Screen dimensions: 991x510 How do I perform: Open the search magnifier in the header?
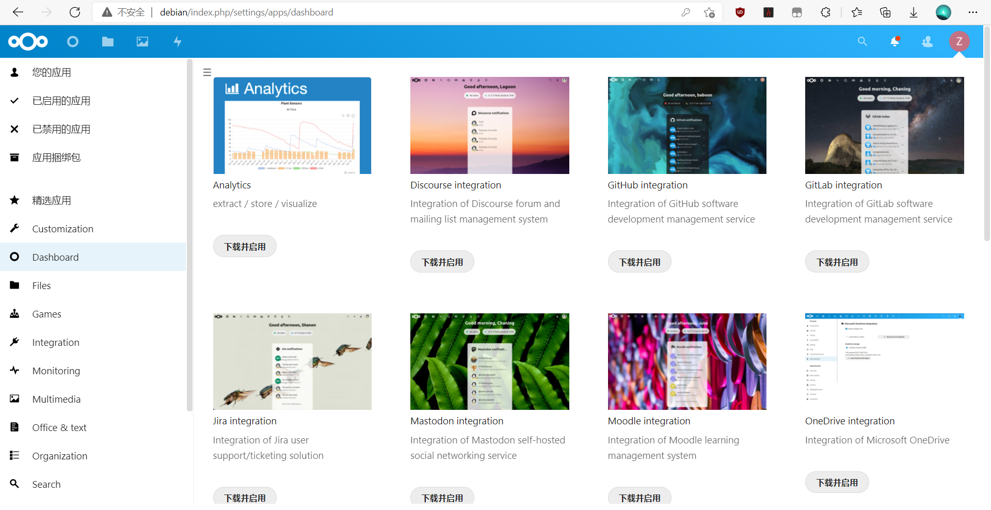pos(862,41)
